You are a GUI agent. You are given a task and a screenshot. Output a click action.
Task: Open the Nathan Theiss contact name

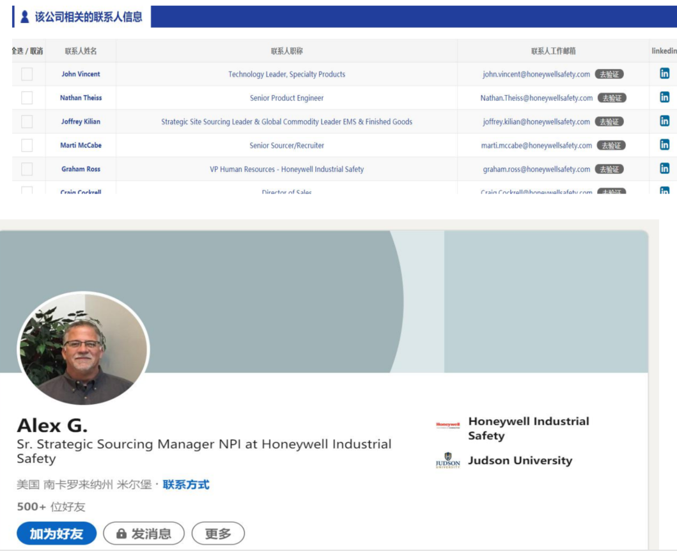point(81,98)
